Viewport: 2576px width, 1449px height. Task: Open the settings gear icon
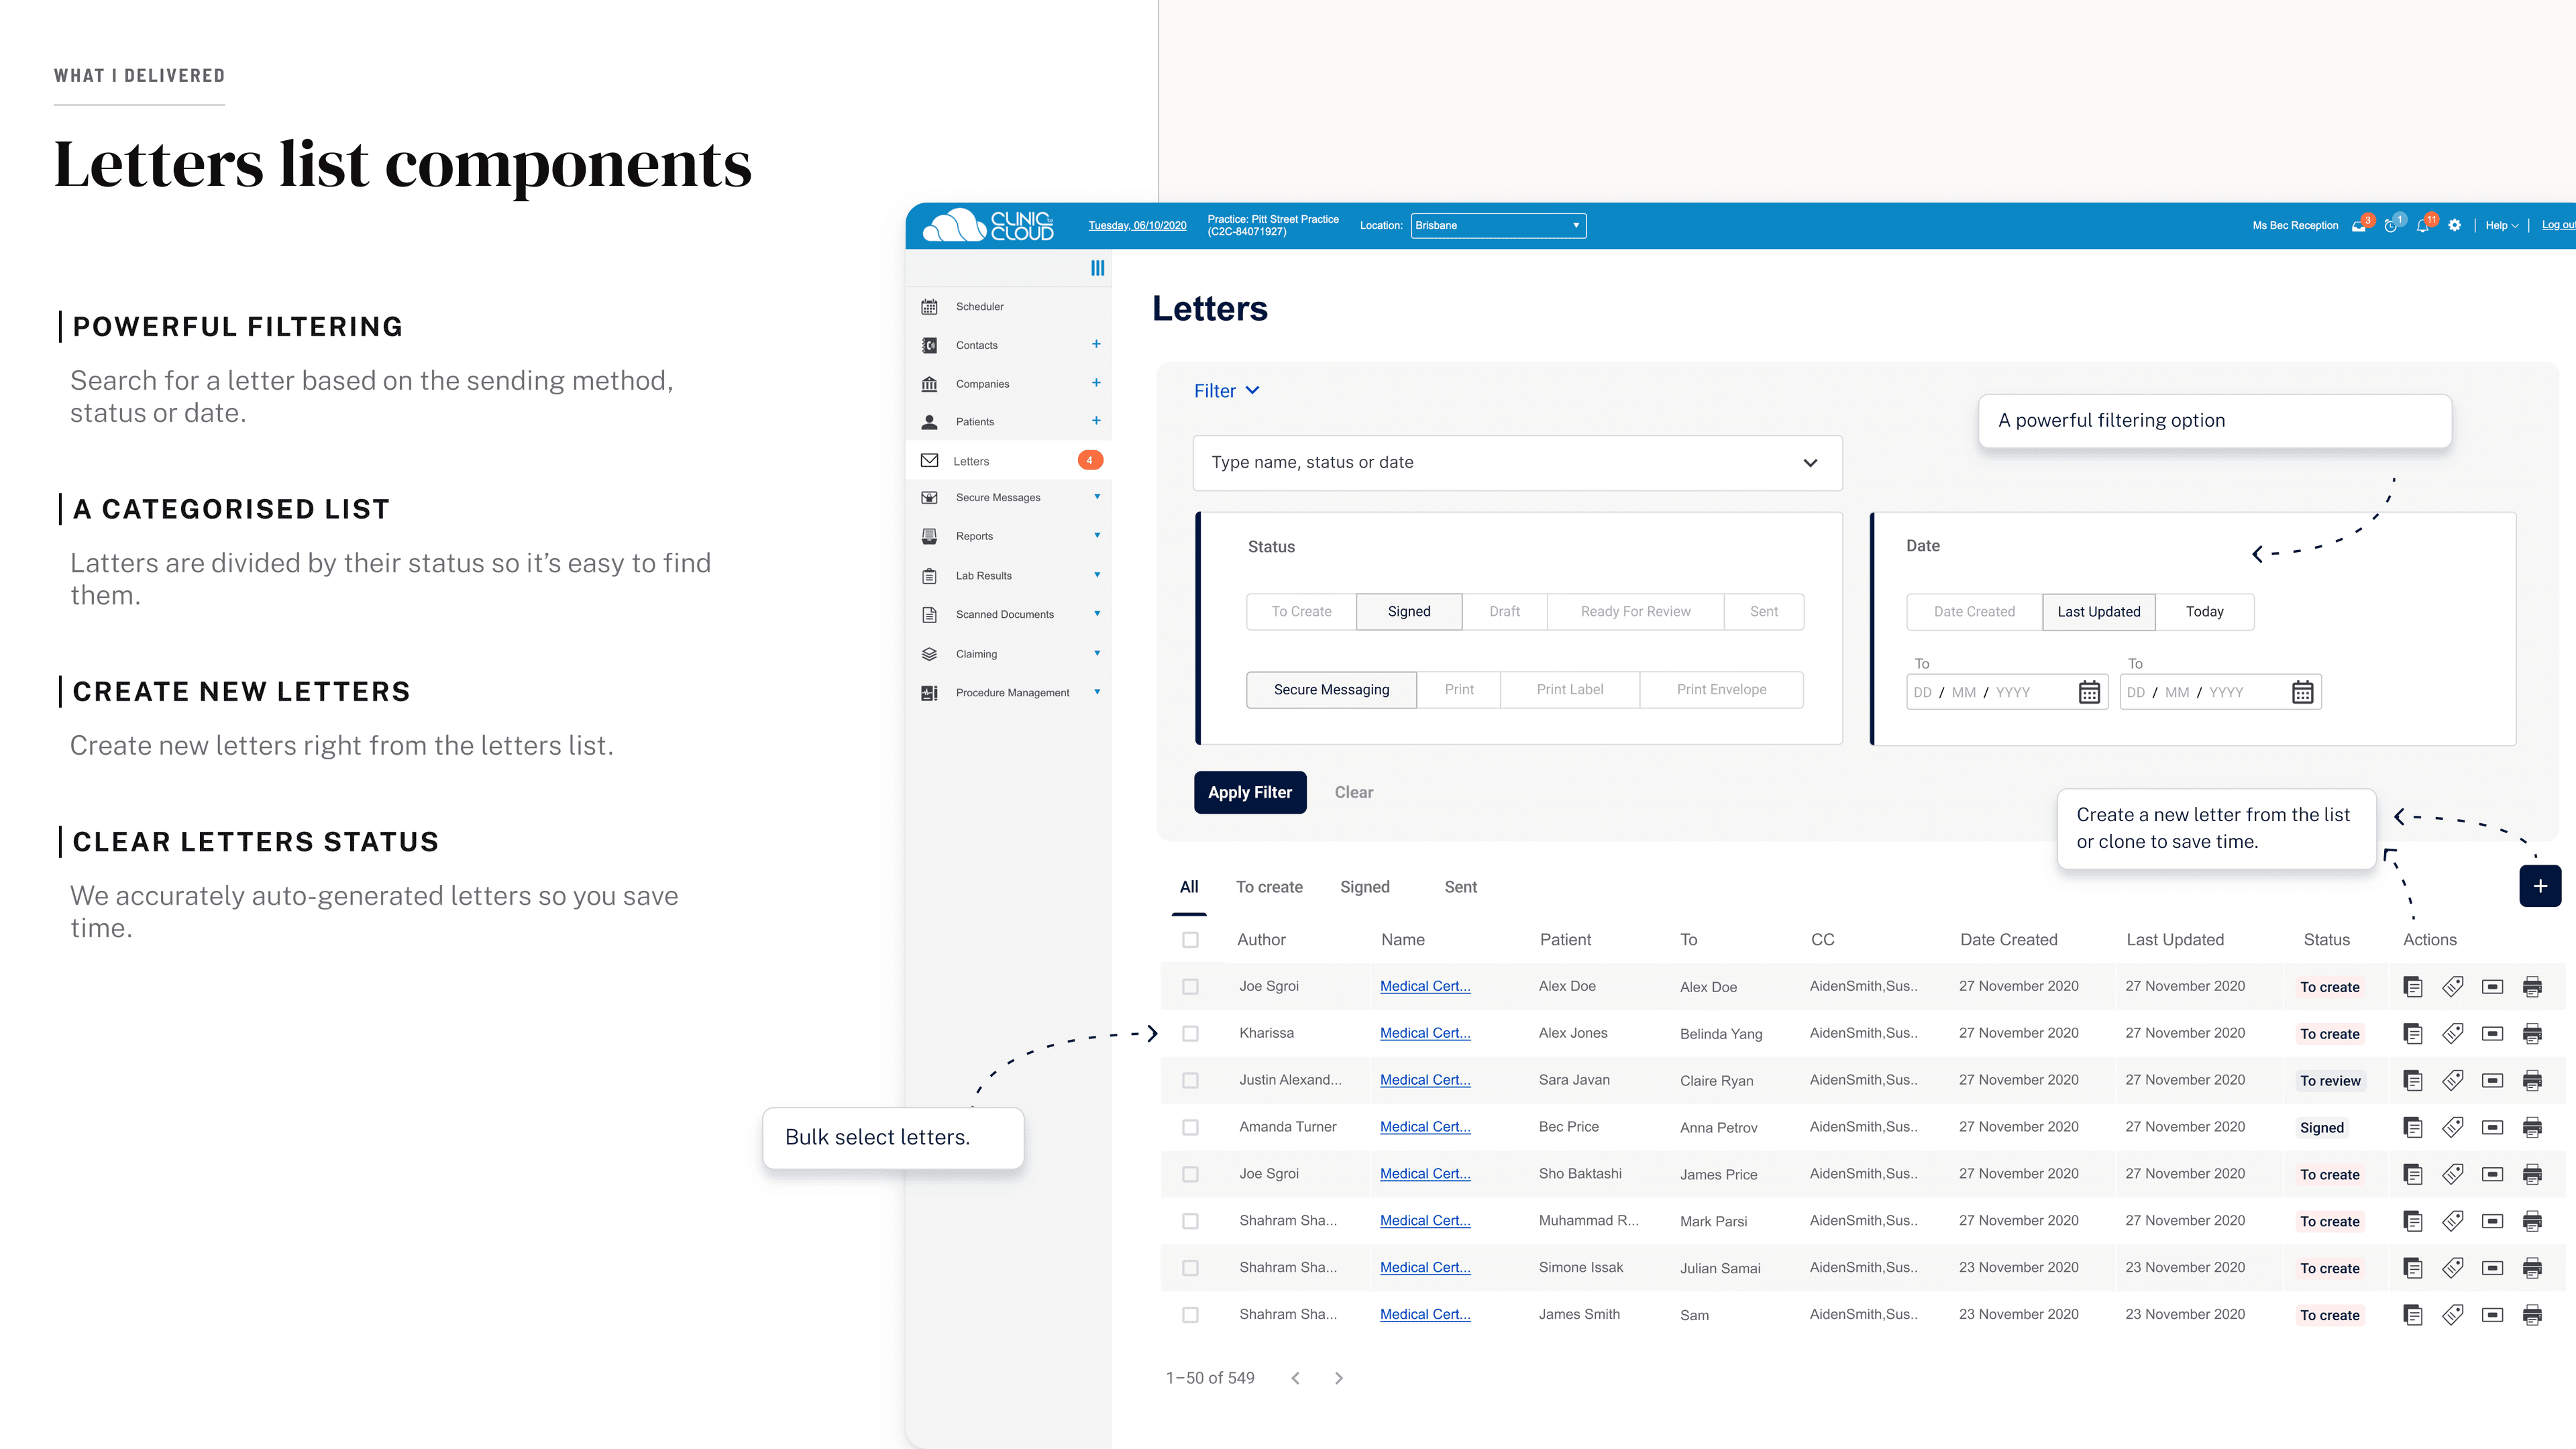(2455, 226)
